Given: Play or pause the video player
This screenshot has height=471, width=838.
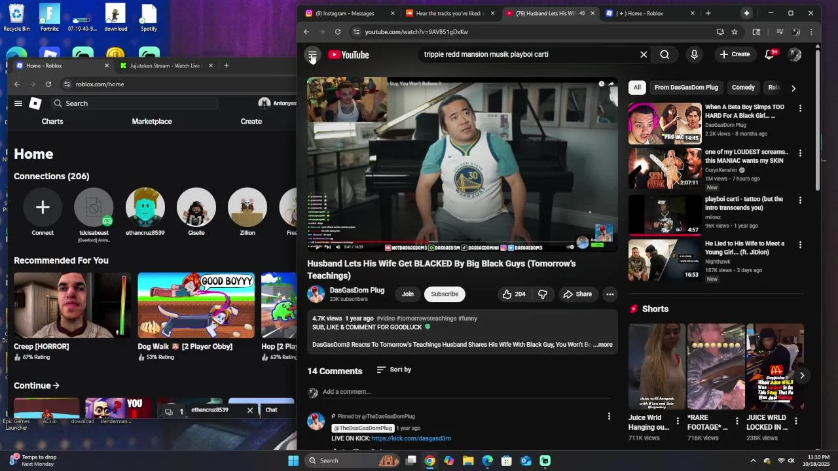Looking at the screenshot, I should pos(317,247).
